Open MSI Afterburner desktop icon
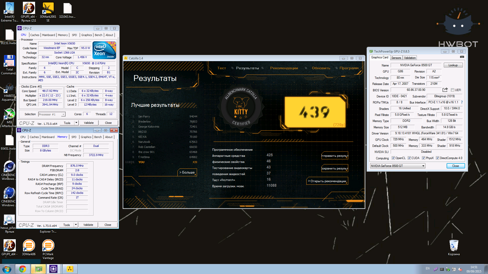This screenshot has height=274, width=488. [x=9, y=118]
